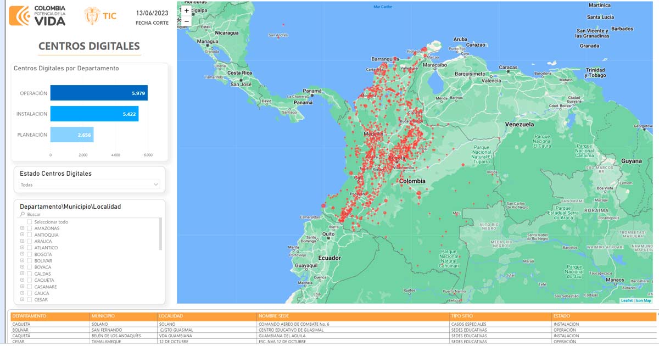Tick the Seleccionar todo checkbox

coord(29,222)
